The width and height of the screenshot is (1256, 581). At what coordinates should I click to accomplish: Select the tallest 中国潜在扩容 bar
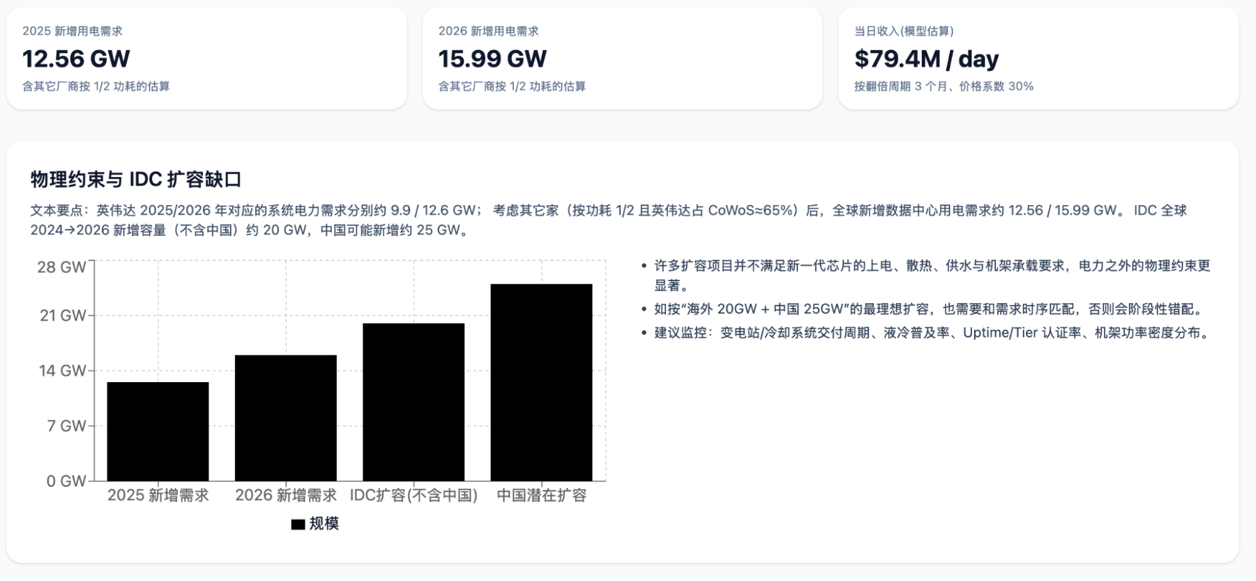[542, 382]
